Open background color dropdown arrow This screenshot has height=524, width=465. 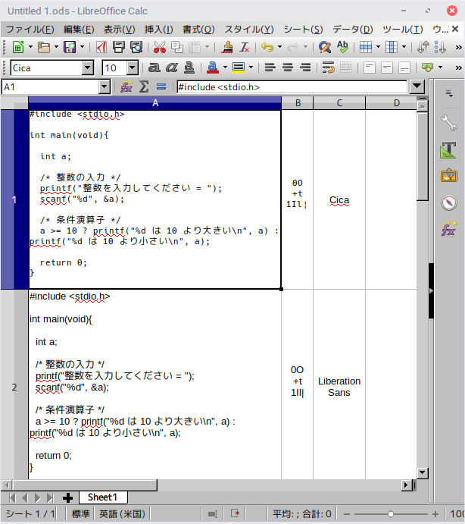point(251,67)
